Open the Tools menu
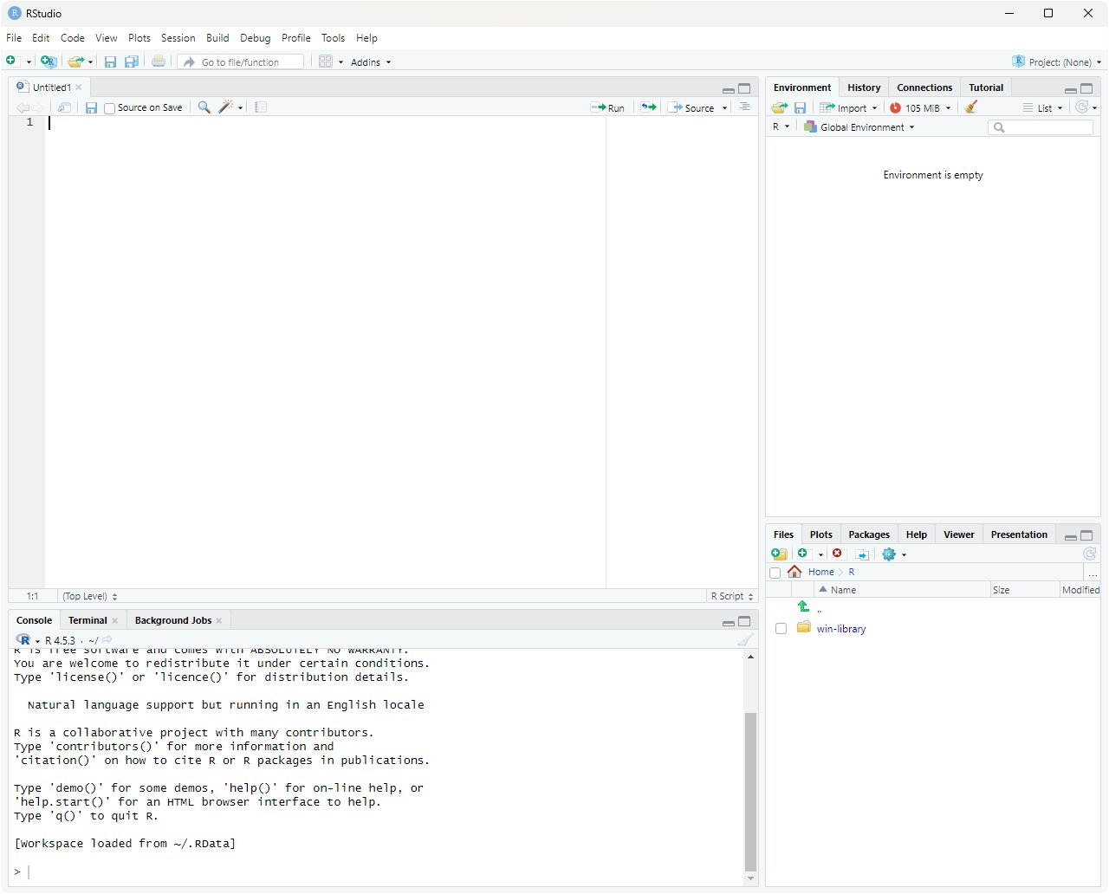 click(x=333, y=38)
